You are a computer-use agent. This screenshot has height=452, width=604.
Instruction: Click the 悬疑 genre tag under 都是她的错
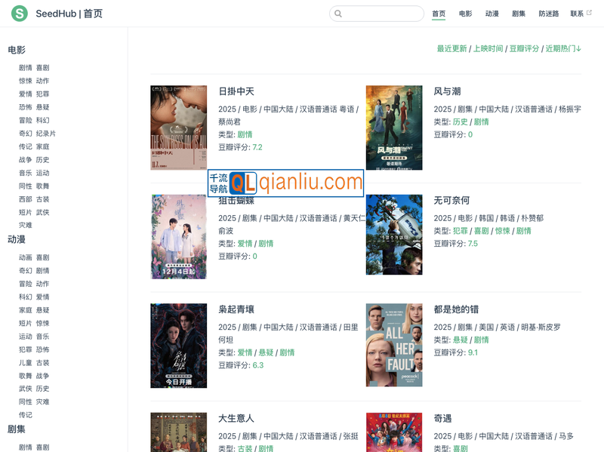click(x=460, y=340)
